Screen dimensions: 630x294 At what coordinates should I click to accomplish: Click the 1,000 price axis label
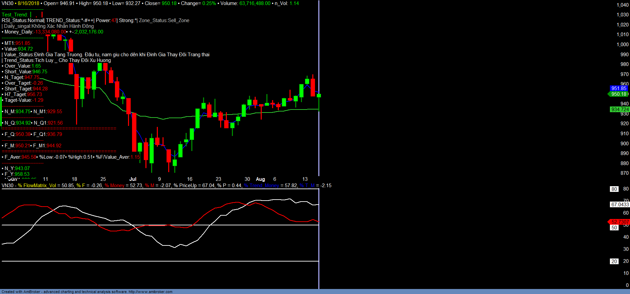pos(622,45)
